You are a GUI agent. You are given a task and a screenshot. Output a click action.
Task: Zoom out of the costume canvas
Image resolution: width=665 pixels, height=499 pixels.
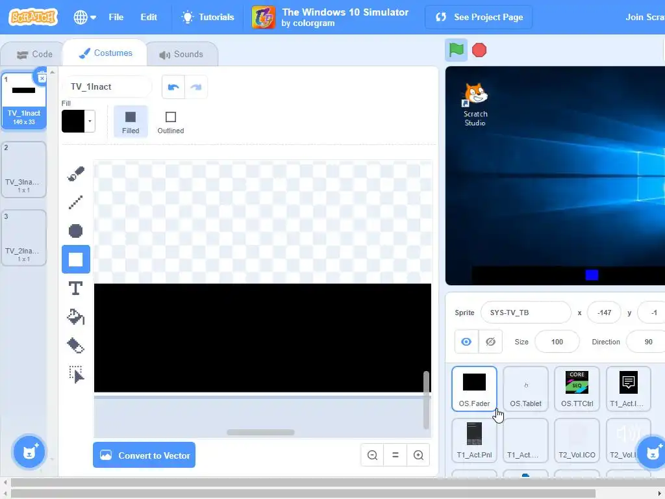tap(372, 455)
